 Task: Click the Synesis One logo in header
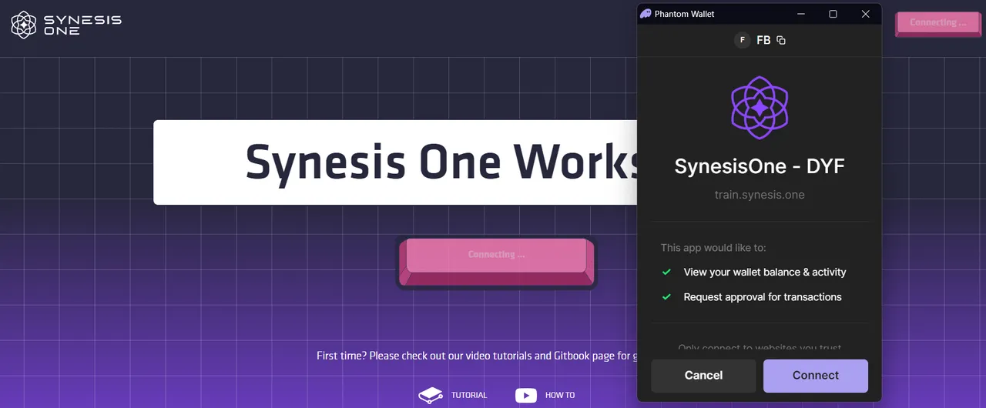tap(66, 25)
